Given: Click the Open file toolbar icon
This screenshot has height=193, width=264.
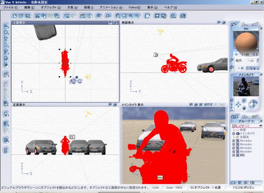Looking at the screenshot, I should click(x=21, y=16).
